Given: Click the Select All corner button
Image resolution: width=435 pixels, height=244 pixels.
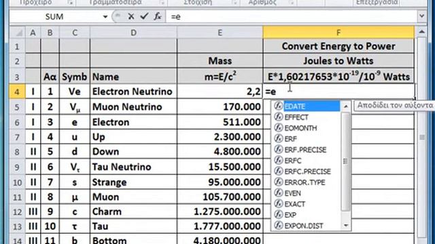Looking at the screenshot, I should click(x=18, y=33).
